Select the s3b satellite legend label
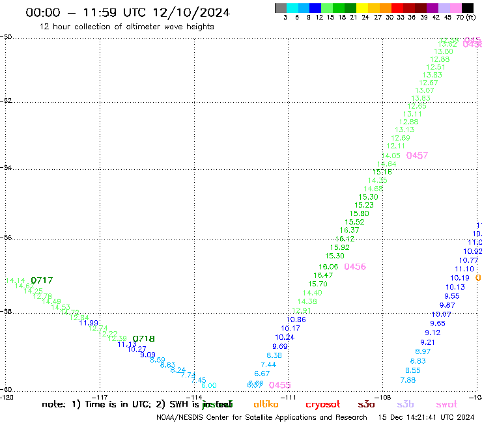 click(x=405, y=404)
